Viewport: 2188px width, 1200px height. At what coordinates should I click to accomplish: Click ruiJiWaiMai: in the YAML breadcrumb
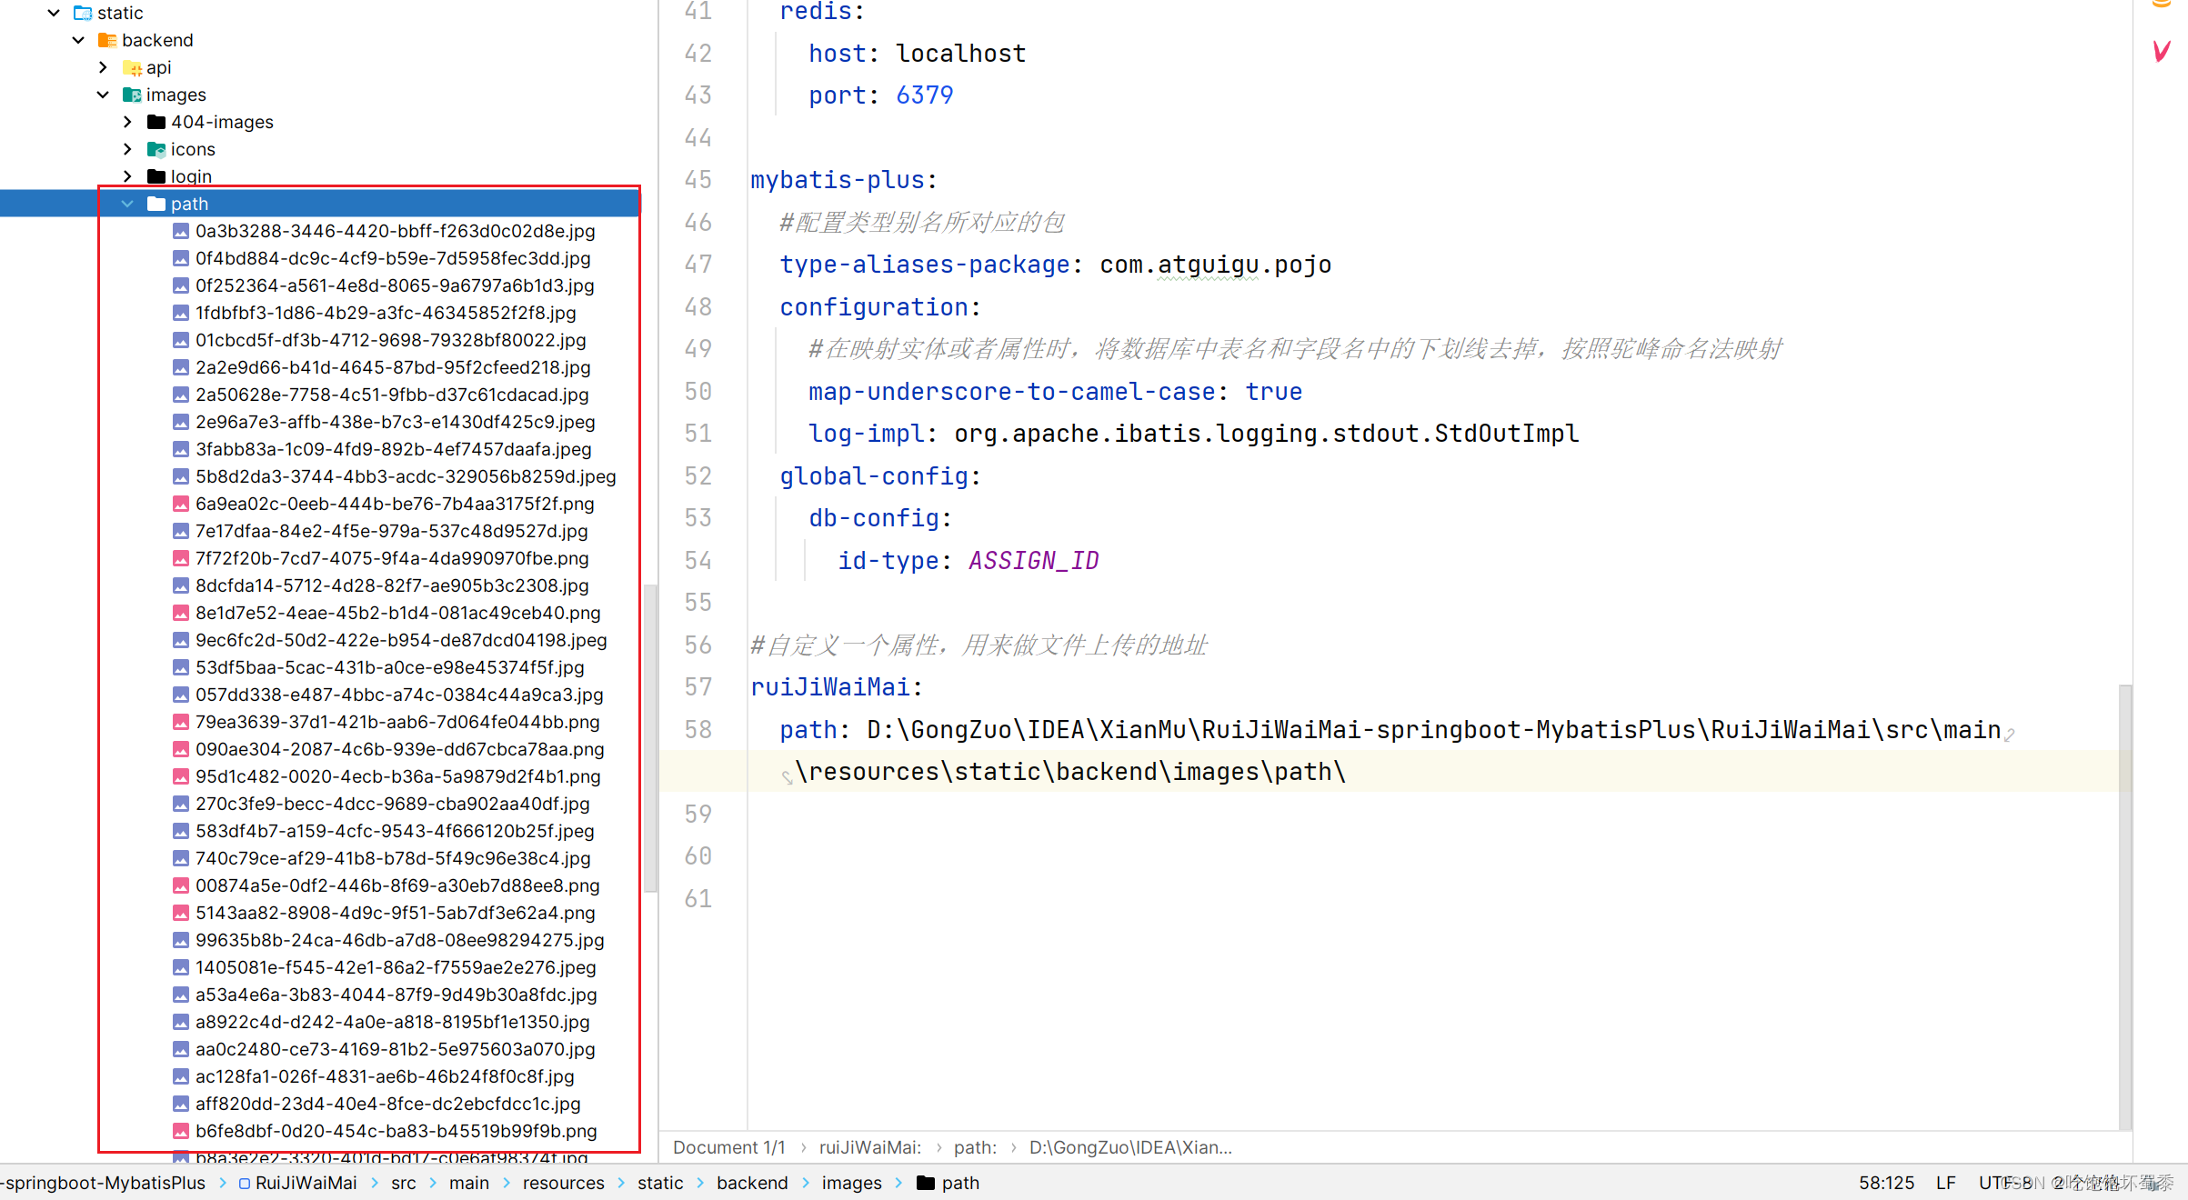[869, 1147]
